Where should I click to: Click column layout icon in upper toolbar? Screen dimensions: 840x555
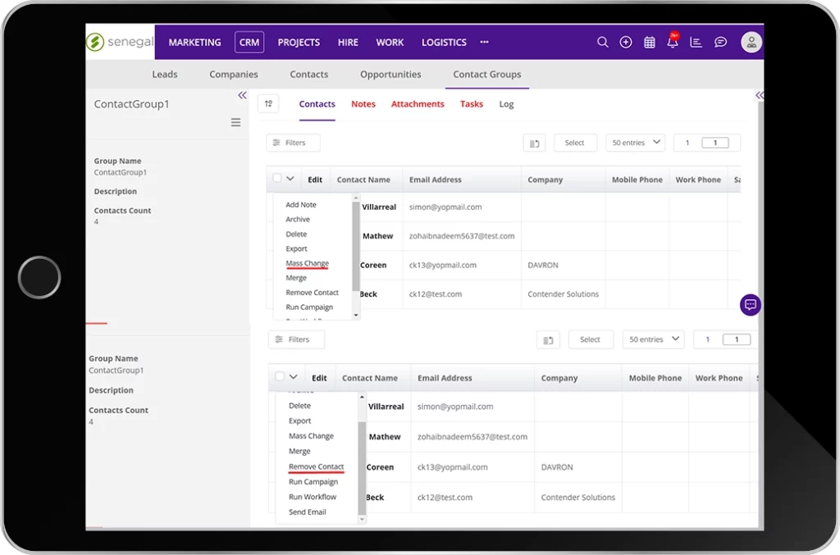[534, 143]
